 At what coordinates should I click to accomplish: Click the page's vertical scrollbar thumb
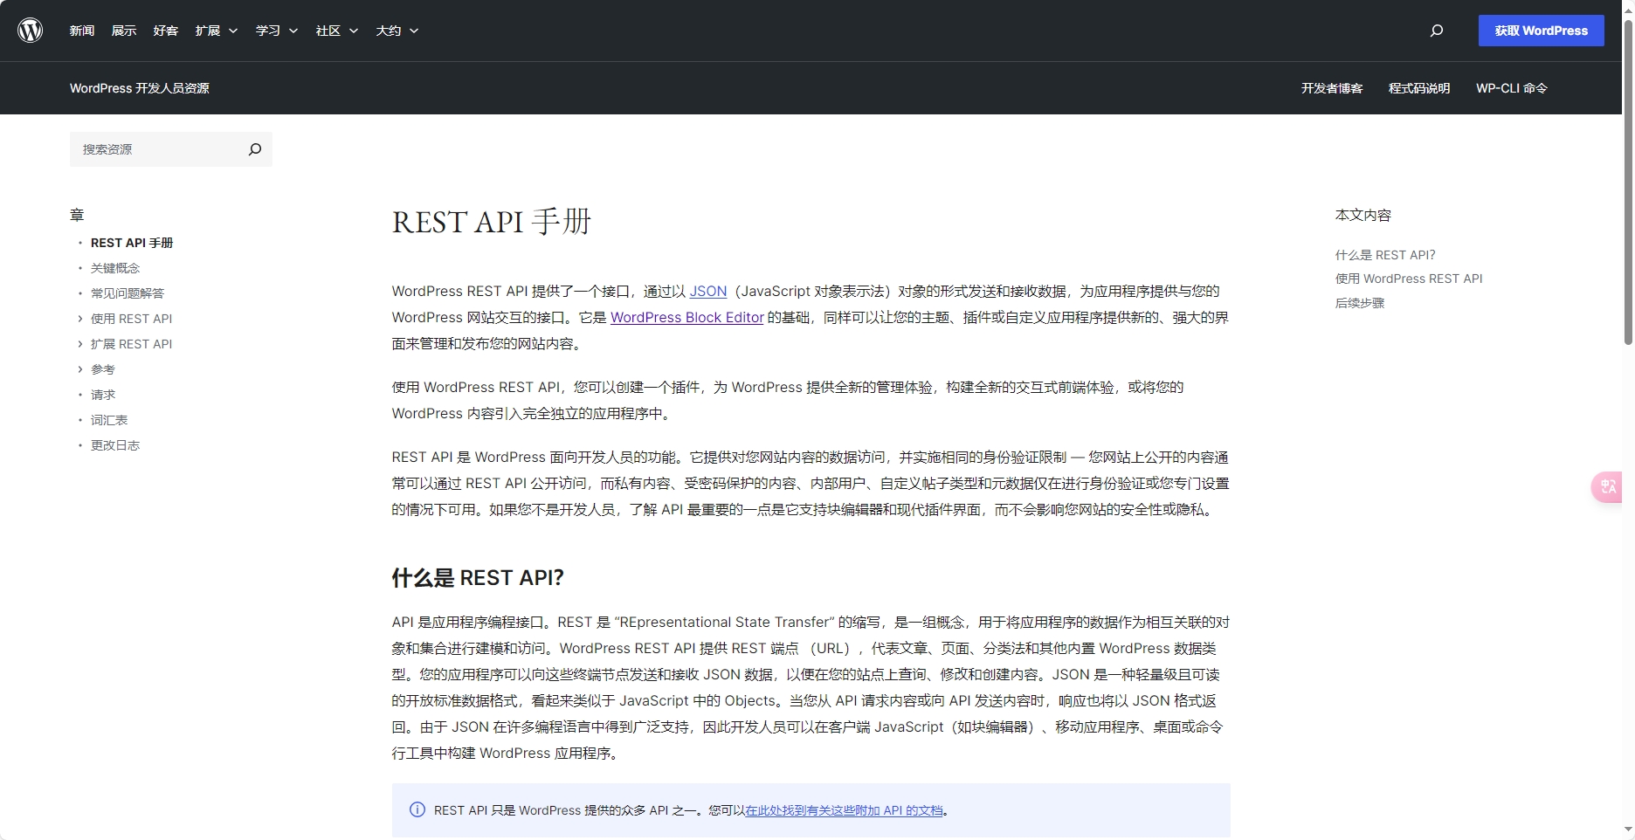coord(1628,182)
